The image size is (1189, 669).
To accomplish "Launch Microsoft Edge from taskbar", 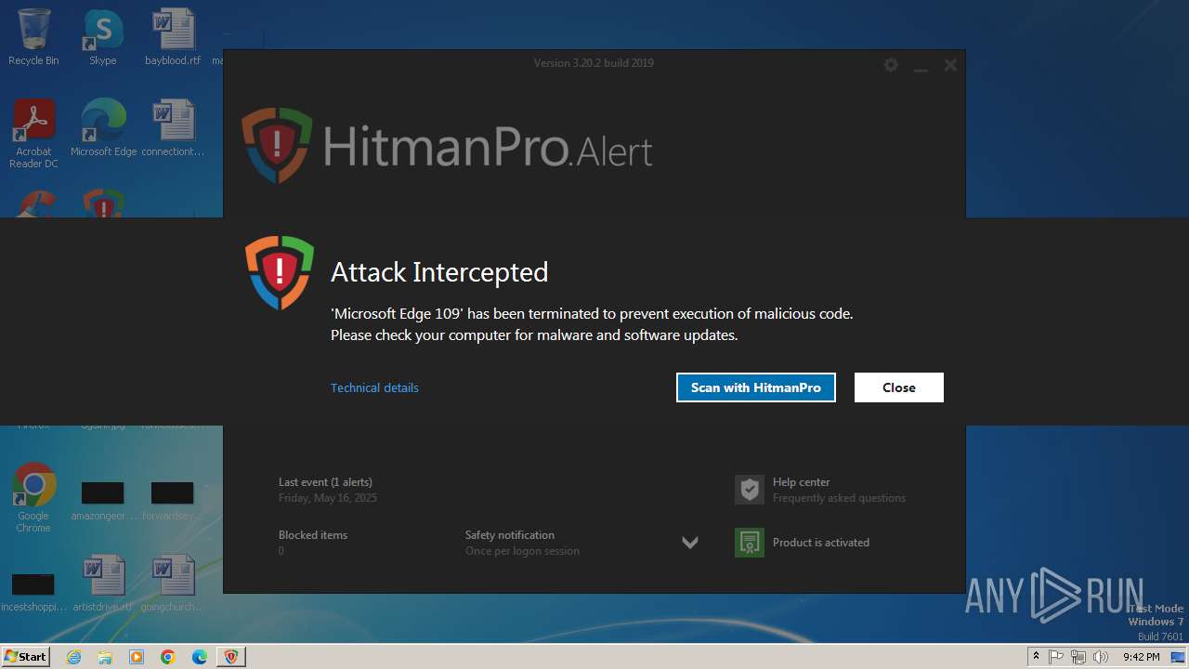I will pos(200,657).
